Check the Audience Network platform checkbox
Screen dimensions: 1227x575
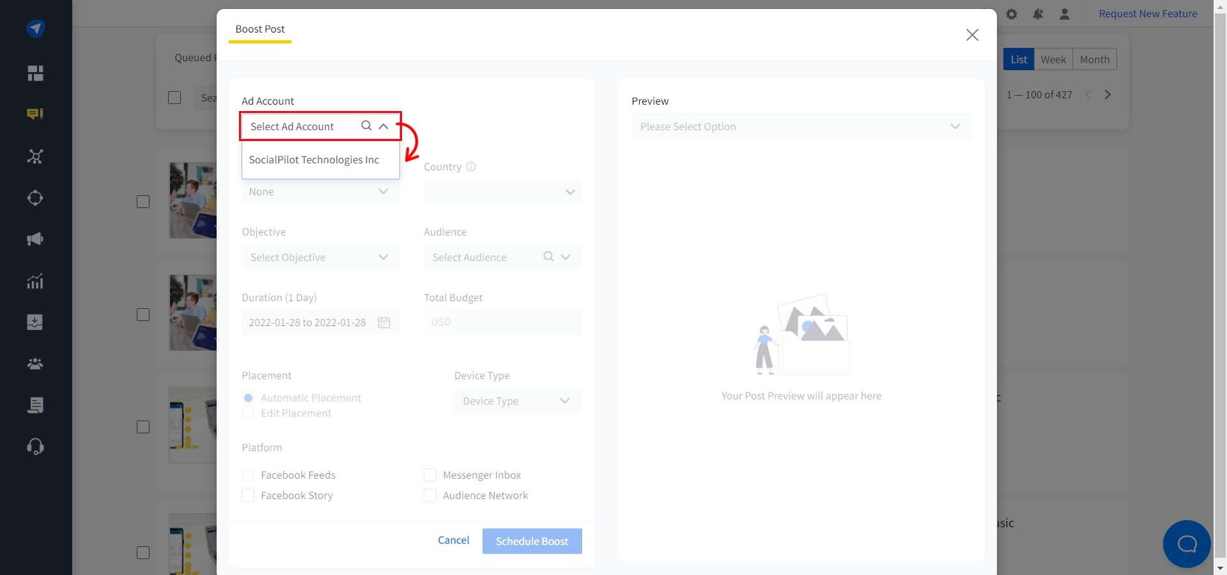coord(430,495)
